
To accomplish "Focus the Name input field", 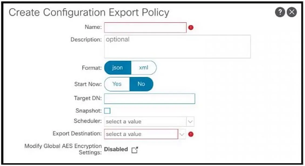I will (145, 28).
